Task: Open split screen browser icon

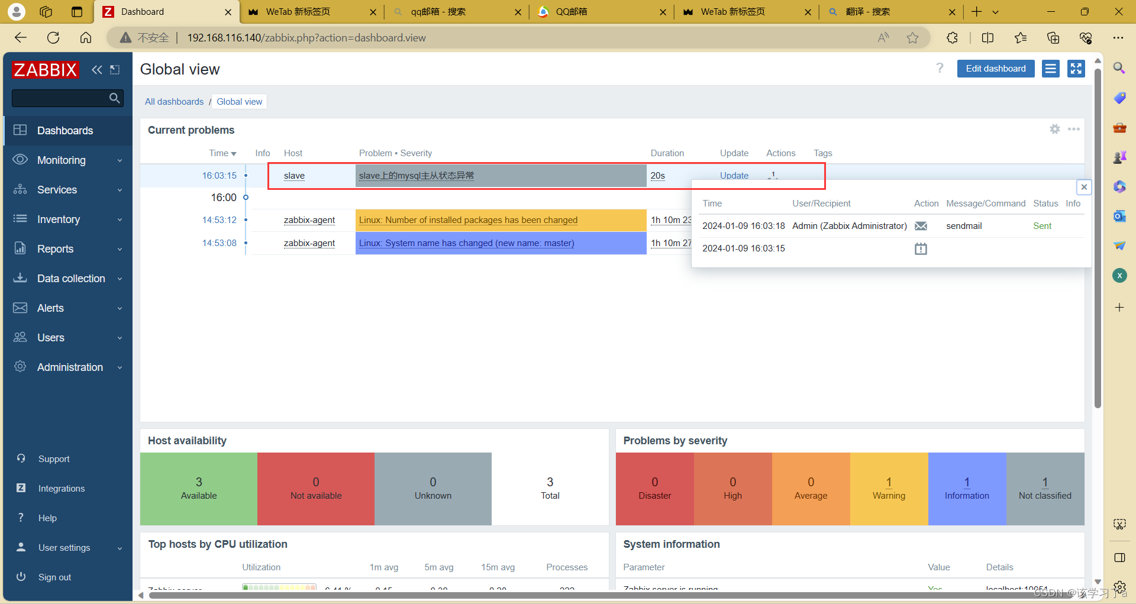Action: point(987,38)
